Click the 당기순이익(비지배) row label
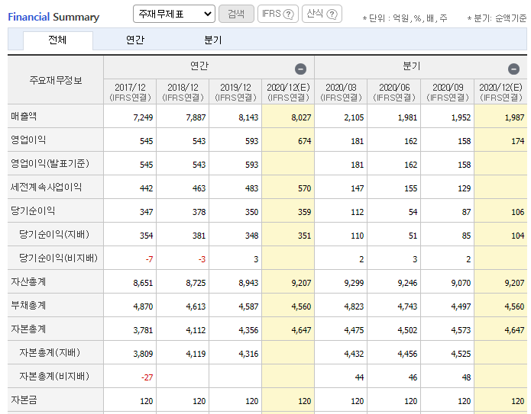 [x=58, y=258]
